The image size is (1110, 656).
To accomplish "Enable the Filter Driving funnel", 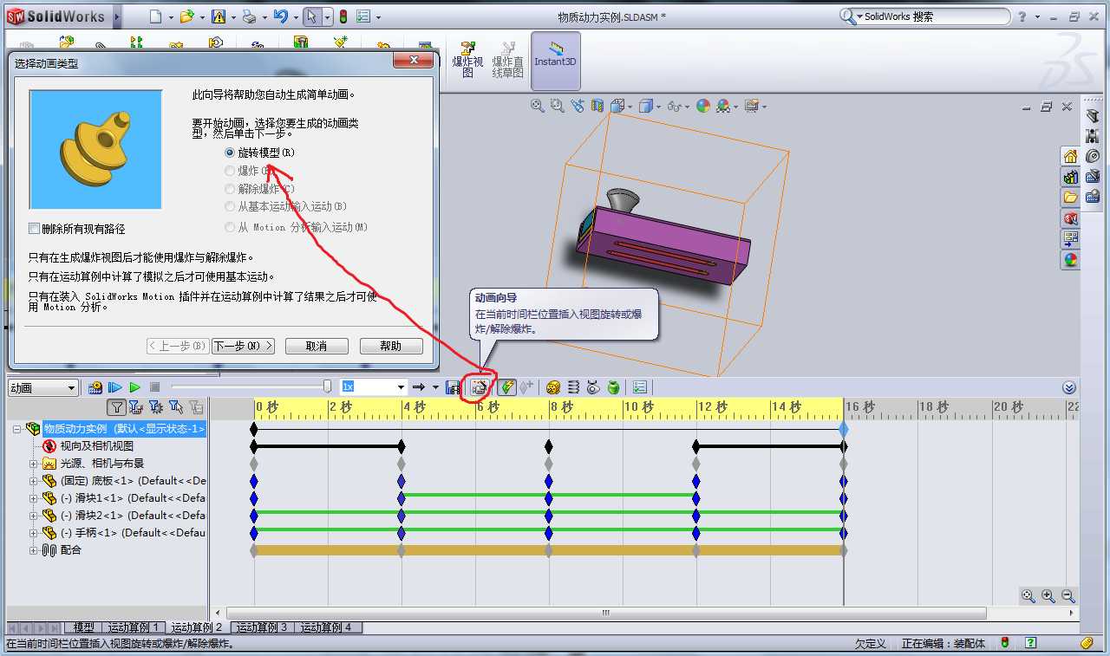I will 156,406.
